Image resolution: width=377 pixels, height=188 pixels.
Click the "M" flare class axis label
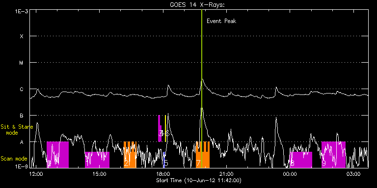pyautogui.click(x=22, y=63)
